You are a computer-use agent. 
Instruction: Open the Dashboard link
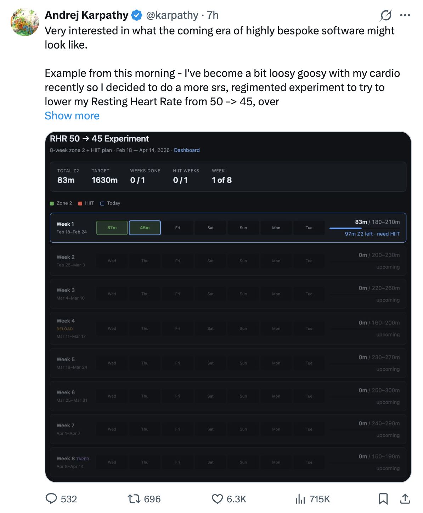click(x=187, y=150)
